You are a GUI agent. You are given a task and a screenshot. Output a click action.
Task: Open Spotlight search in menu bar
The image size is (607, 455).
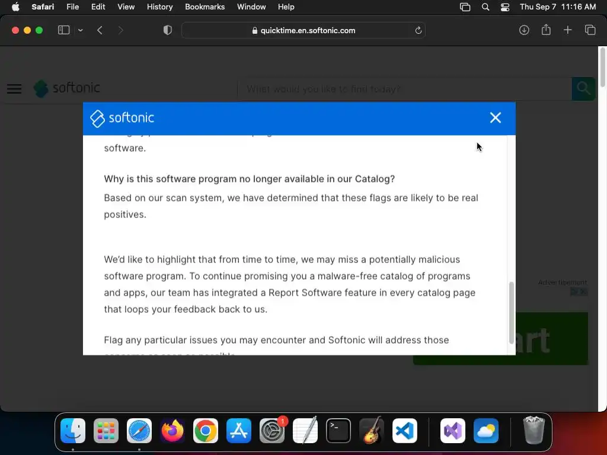pos(485,7)
